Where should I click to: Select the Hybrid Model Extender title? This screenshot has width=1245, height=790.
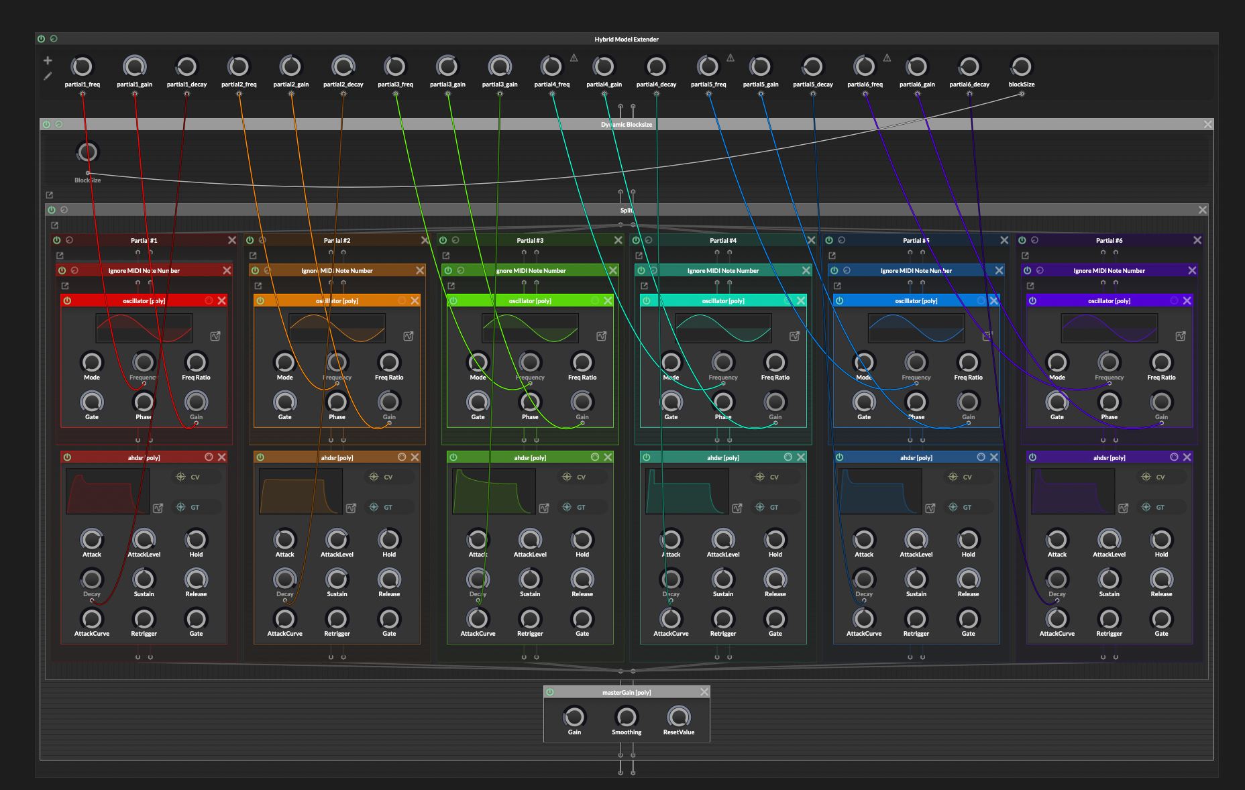[627, 39]
